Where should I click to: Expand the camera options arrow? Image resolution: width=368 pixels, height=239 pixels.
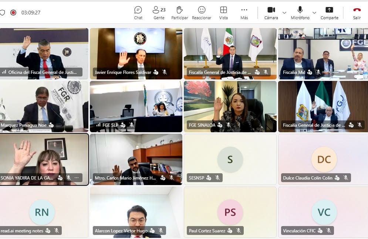pyautogui.click(x=284, y=13)
